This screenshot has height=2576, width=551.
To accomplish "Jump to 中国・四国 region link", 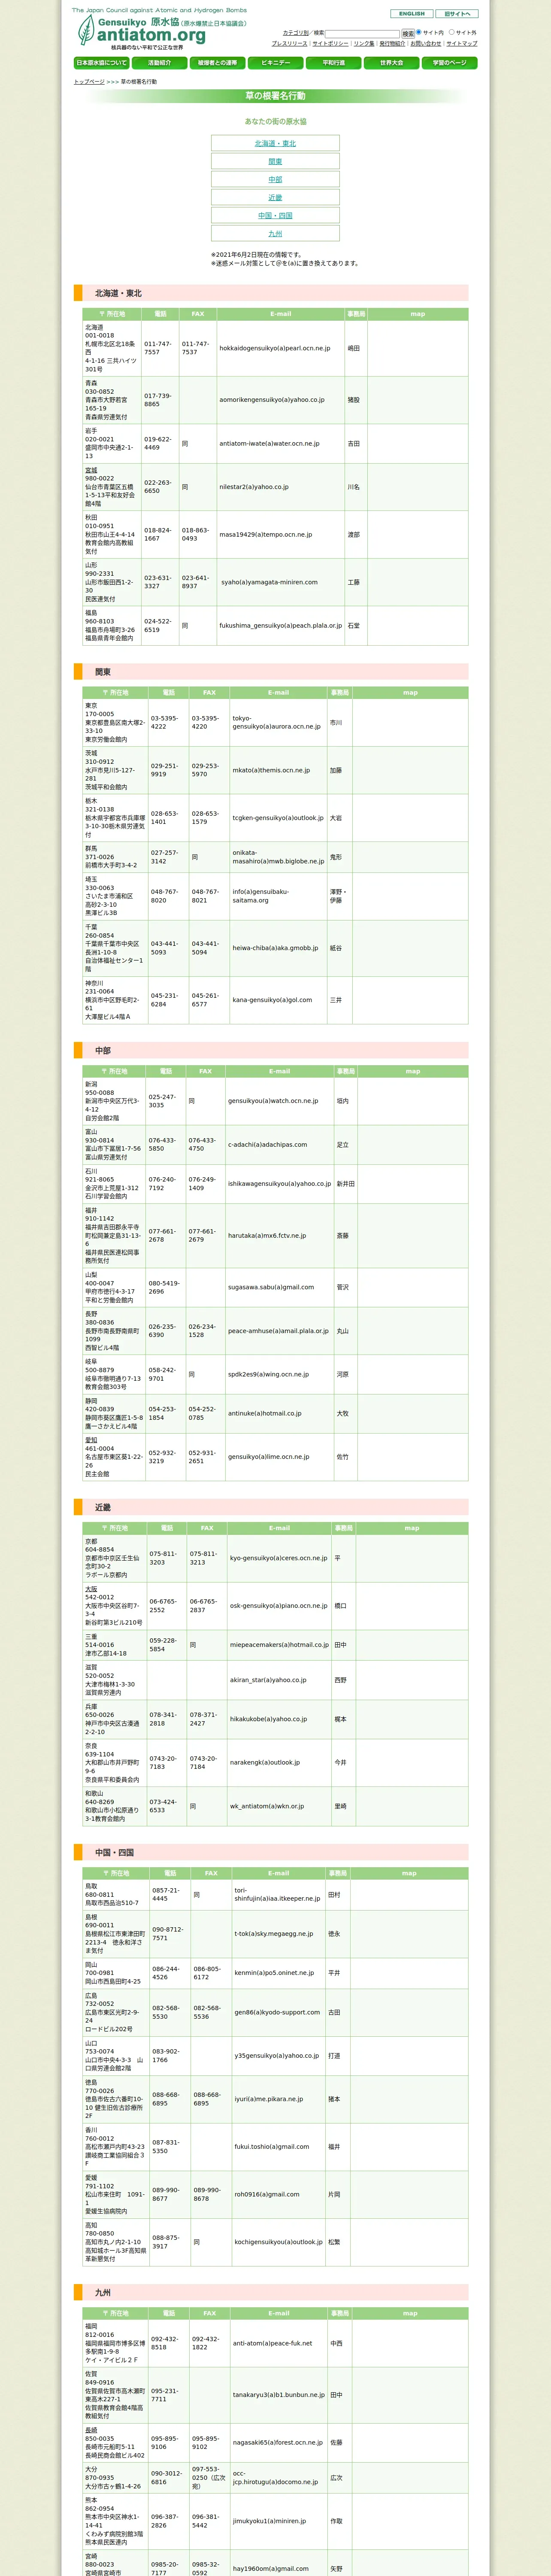I will click(x=275, y=215).
